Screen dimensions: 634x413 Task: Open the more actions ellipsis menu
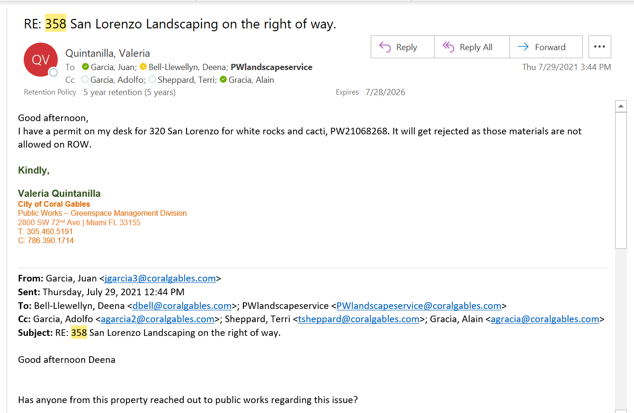599,47
